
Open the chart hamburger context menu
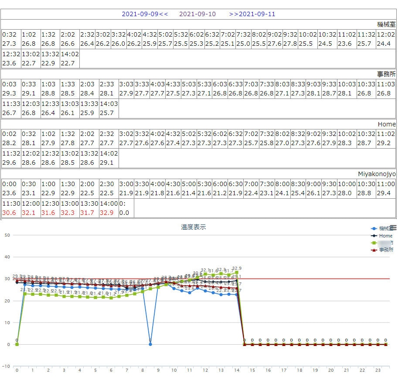point(393,227)
